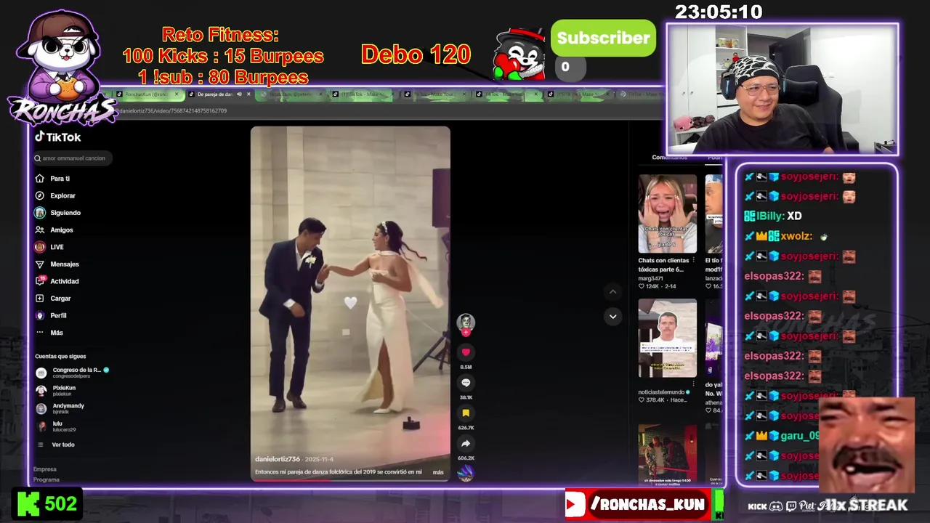Switch to RonchasKun browser tab
Screen dimensions: 930x523
click(145, 94)
